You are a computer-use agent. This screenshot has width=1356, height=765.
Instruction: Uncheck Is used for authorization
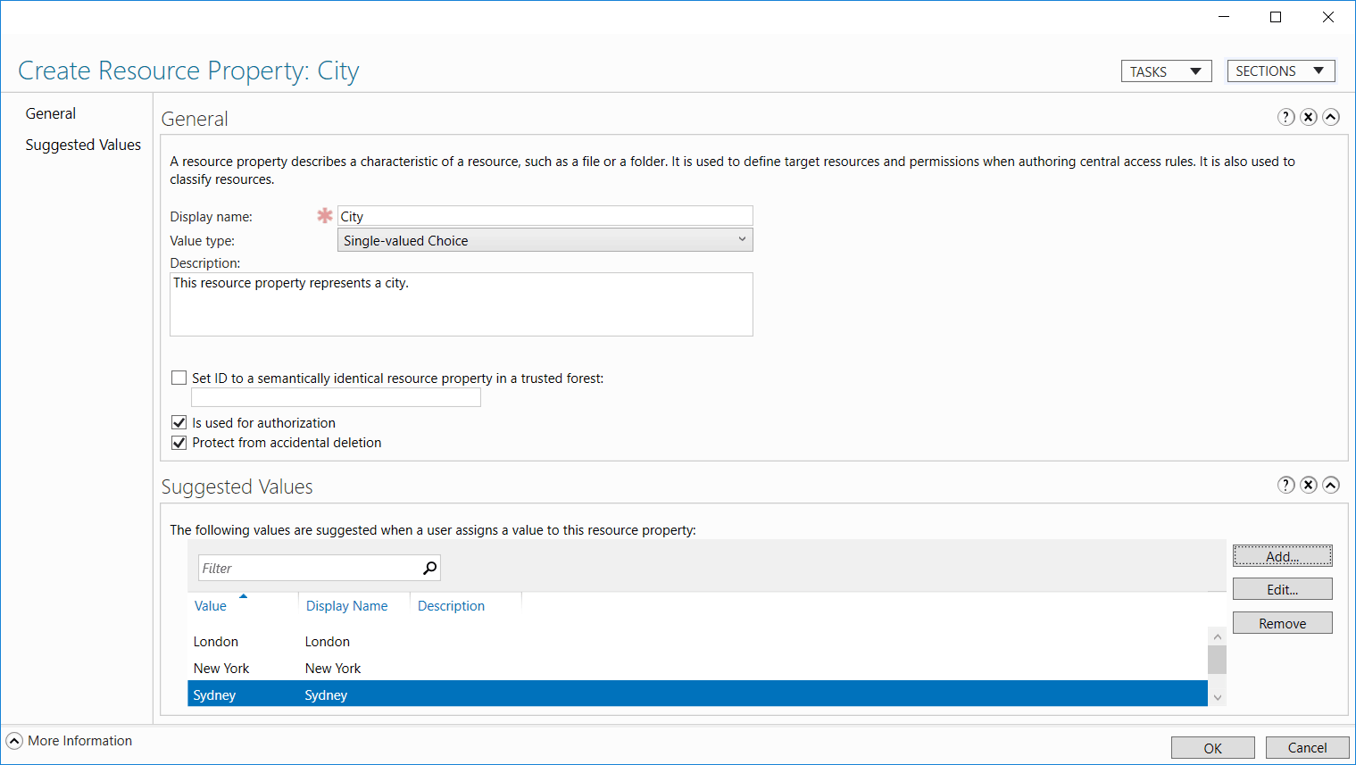pyautogui.click(x=179, y=422)
